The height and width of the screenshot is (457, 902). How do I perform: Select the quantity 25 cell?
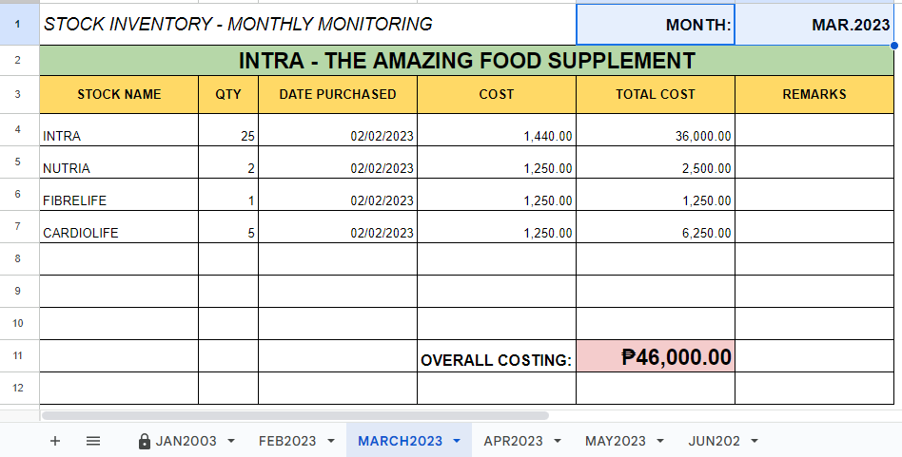coord(228,130)
